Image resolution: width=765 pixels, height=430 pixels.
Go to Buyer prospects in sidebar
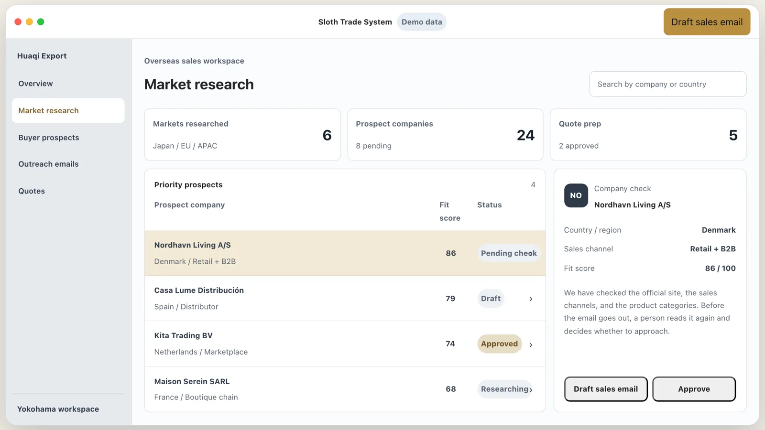point(68,138)
